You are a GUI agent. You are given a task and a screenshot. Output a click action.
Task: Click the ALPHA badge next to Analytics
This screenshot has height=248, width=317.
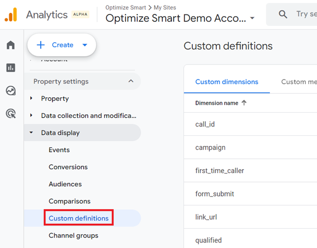[x=80, y=14]
